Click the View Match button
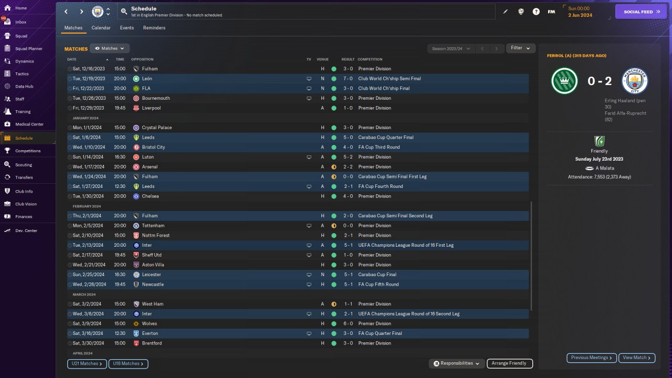672x378 pixels. [637, 358]
